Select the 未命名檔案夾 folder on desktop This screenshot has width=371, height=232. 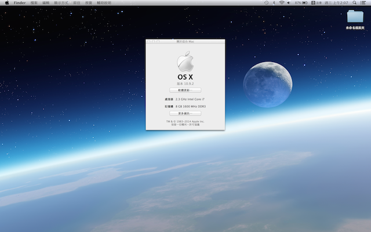point(355,20)
